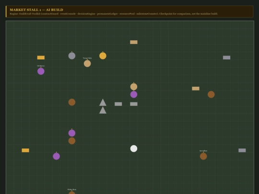Click the labeled tan circle between gray and gold circles
259x194 pixels.
[x=87, y=64]
